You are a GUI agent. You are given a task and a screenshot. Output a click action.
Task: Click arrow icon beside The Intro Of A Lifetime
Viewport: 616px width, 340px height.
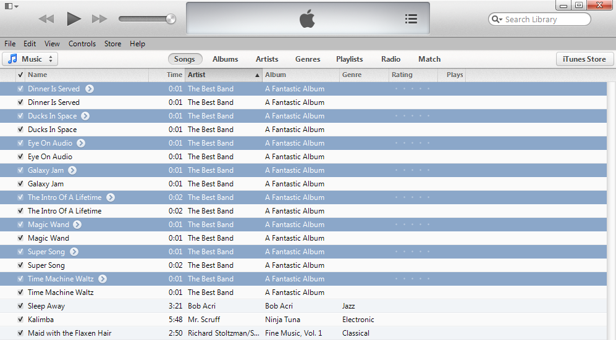click(111, 197)
